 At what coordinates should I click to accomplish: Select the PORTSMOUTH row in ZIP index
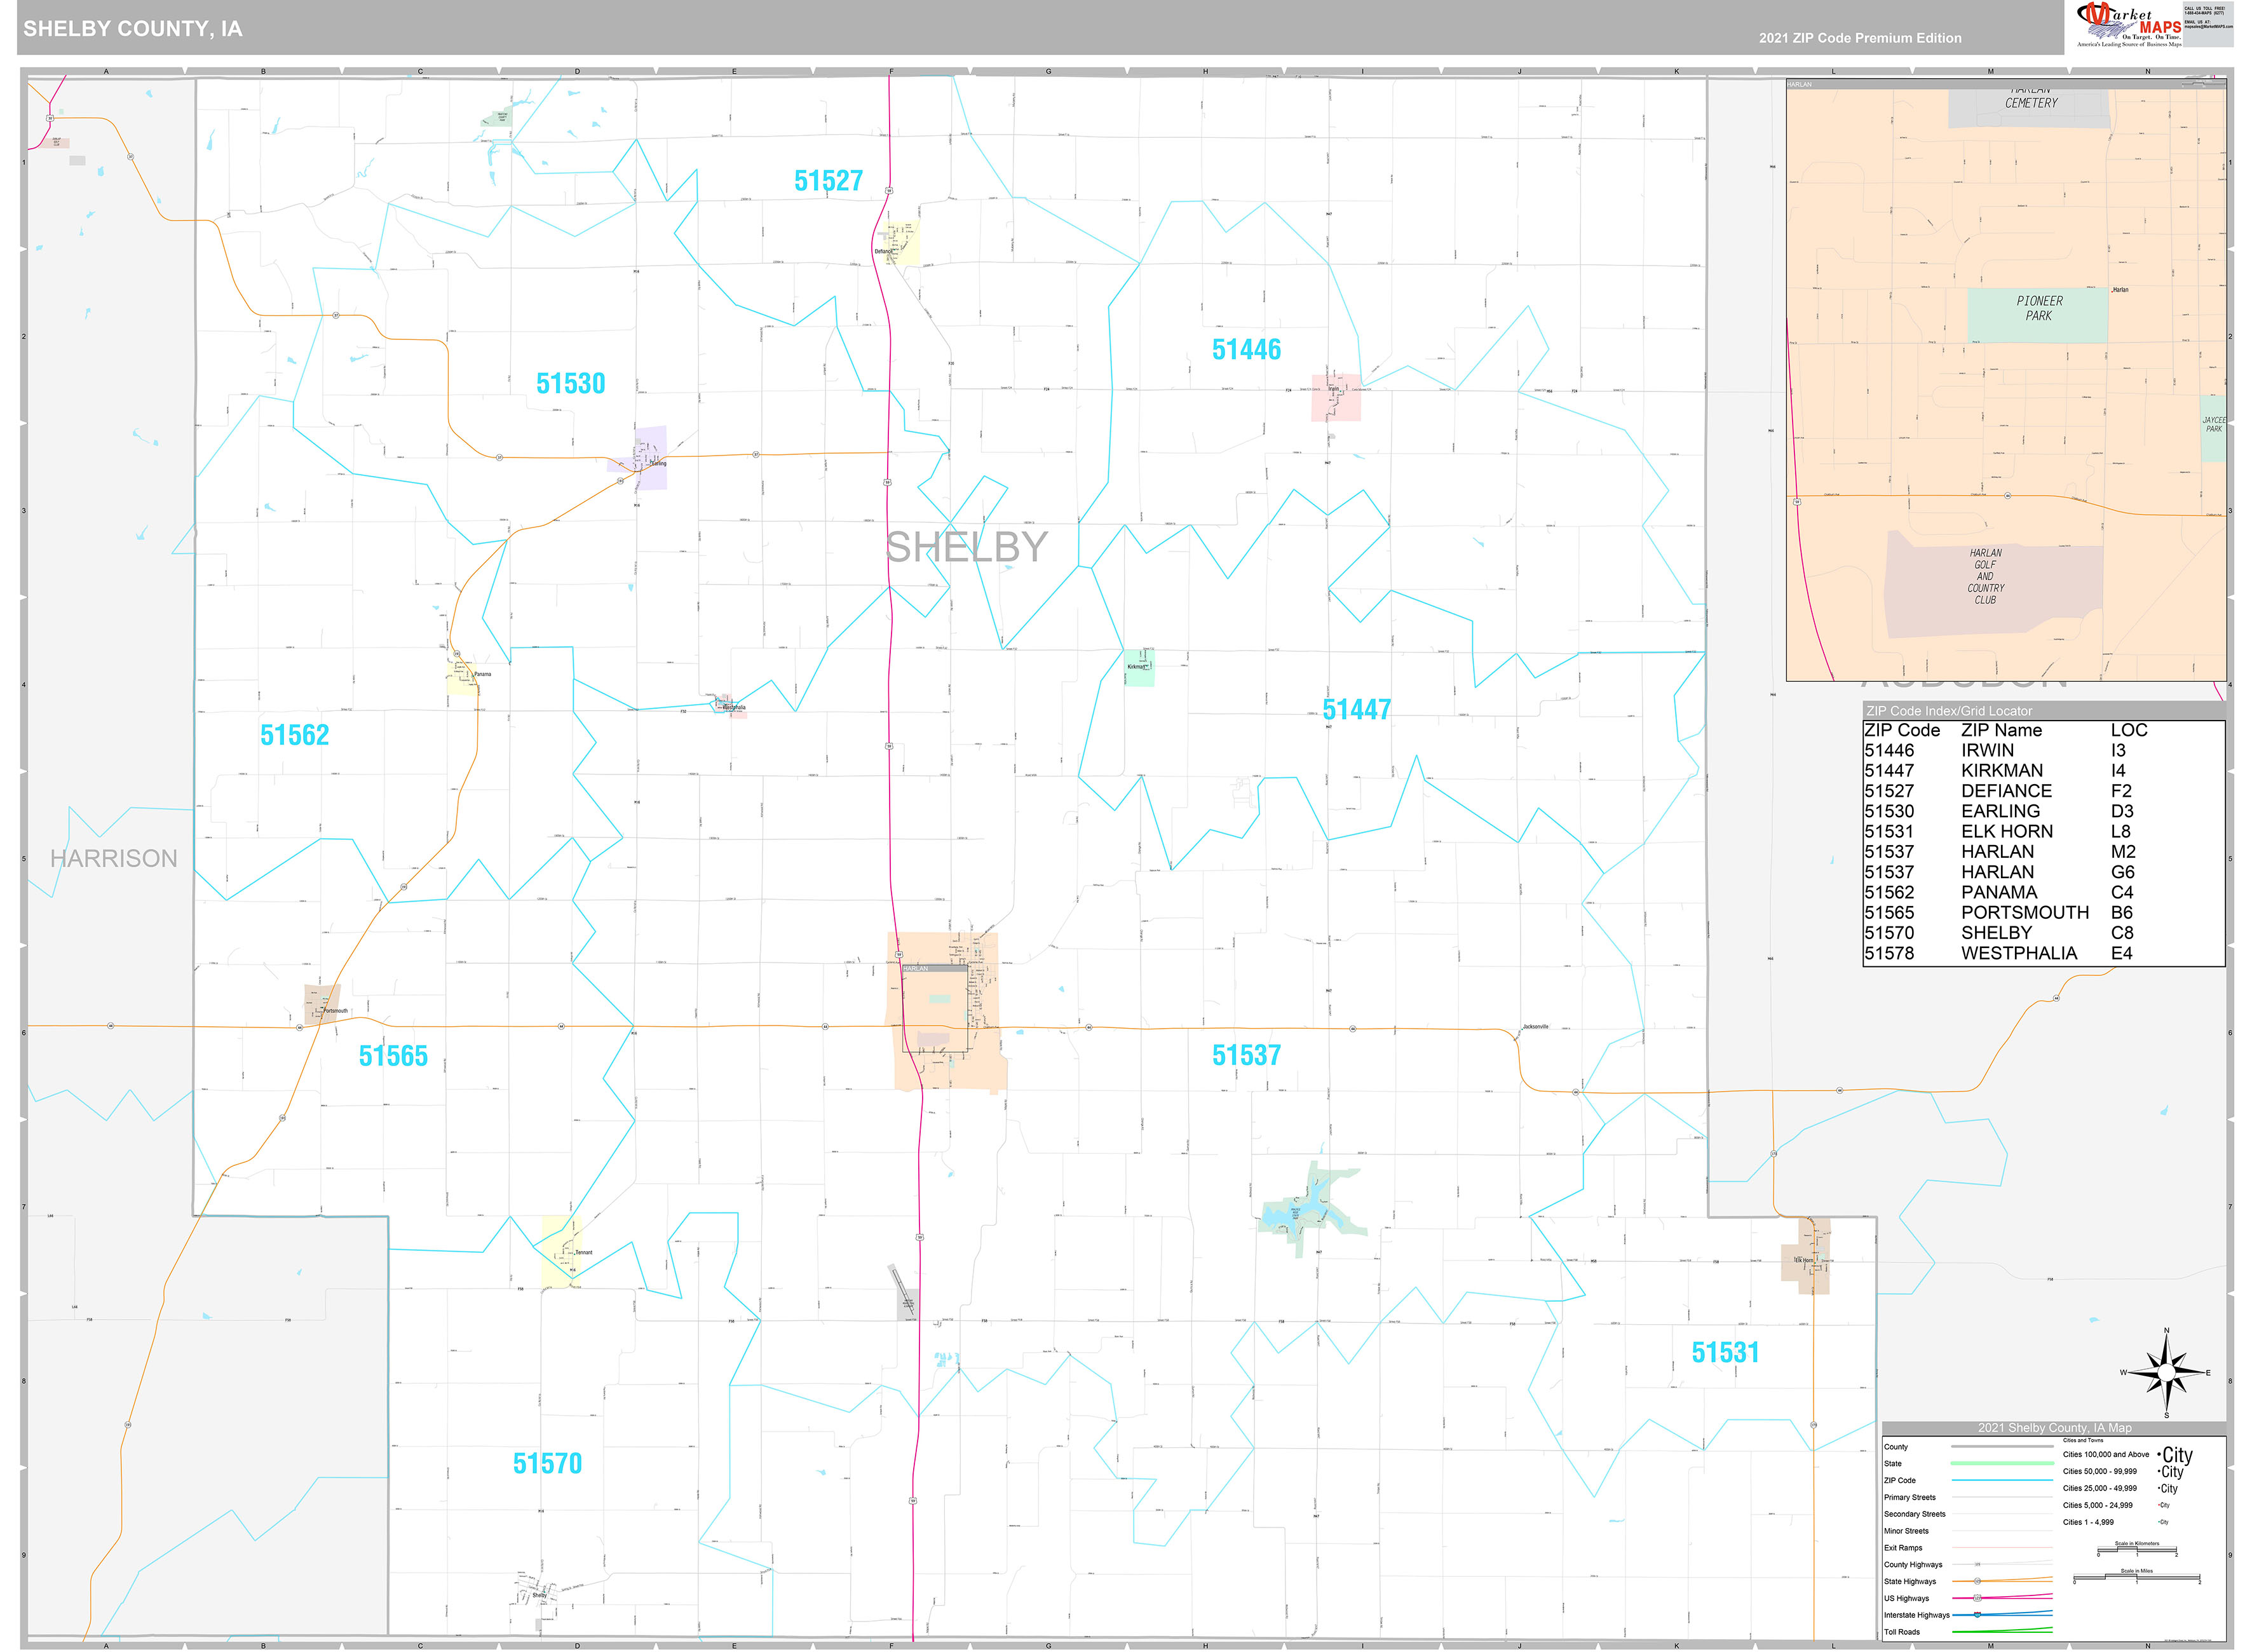click(2043, 913)
